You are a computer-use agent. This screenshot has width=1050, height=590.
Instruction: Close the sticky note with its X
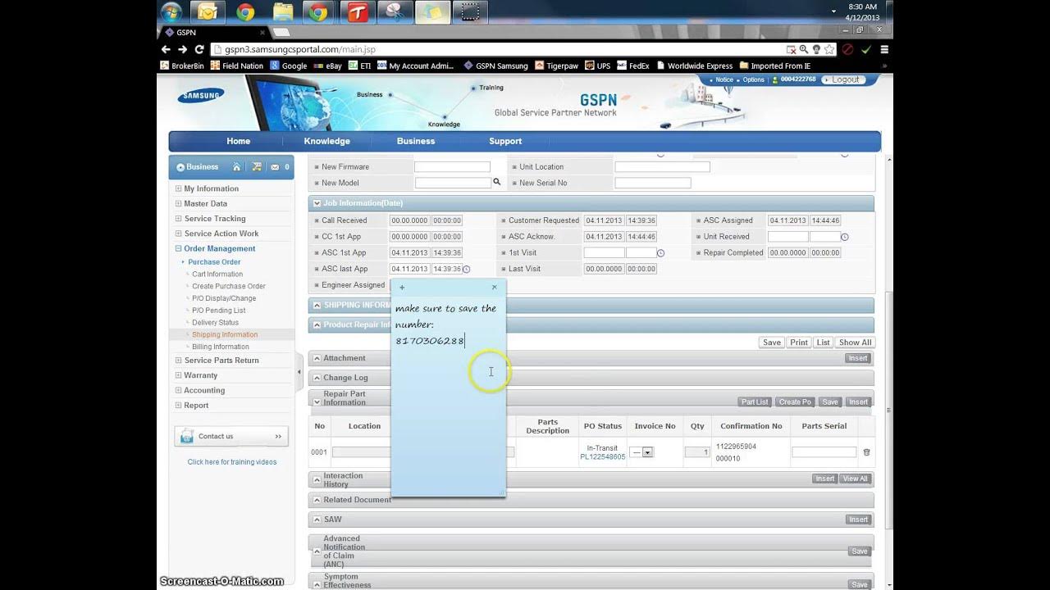pos(494,288)
